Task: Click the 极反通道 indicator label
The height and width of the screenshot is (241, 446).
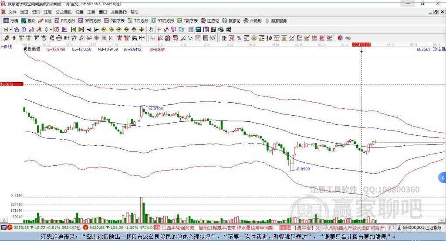Action: pos(32,50)
